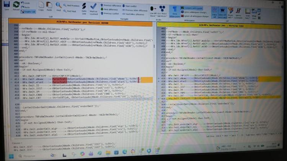287x161 pixels.
Task: Open the Regex filter dropdown
Action: 230,13
